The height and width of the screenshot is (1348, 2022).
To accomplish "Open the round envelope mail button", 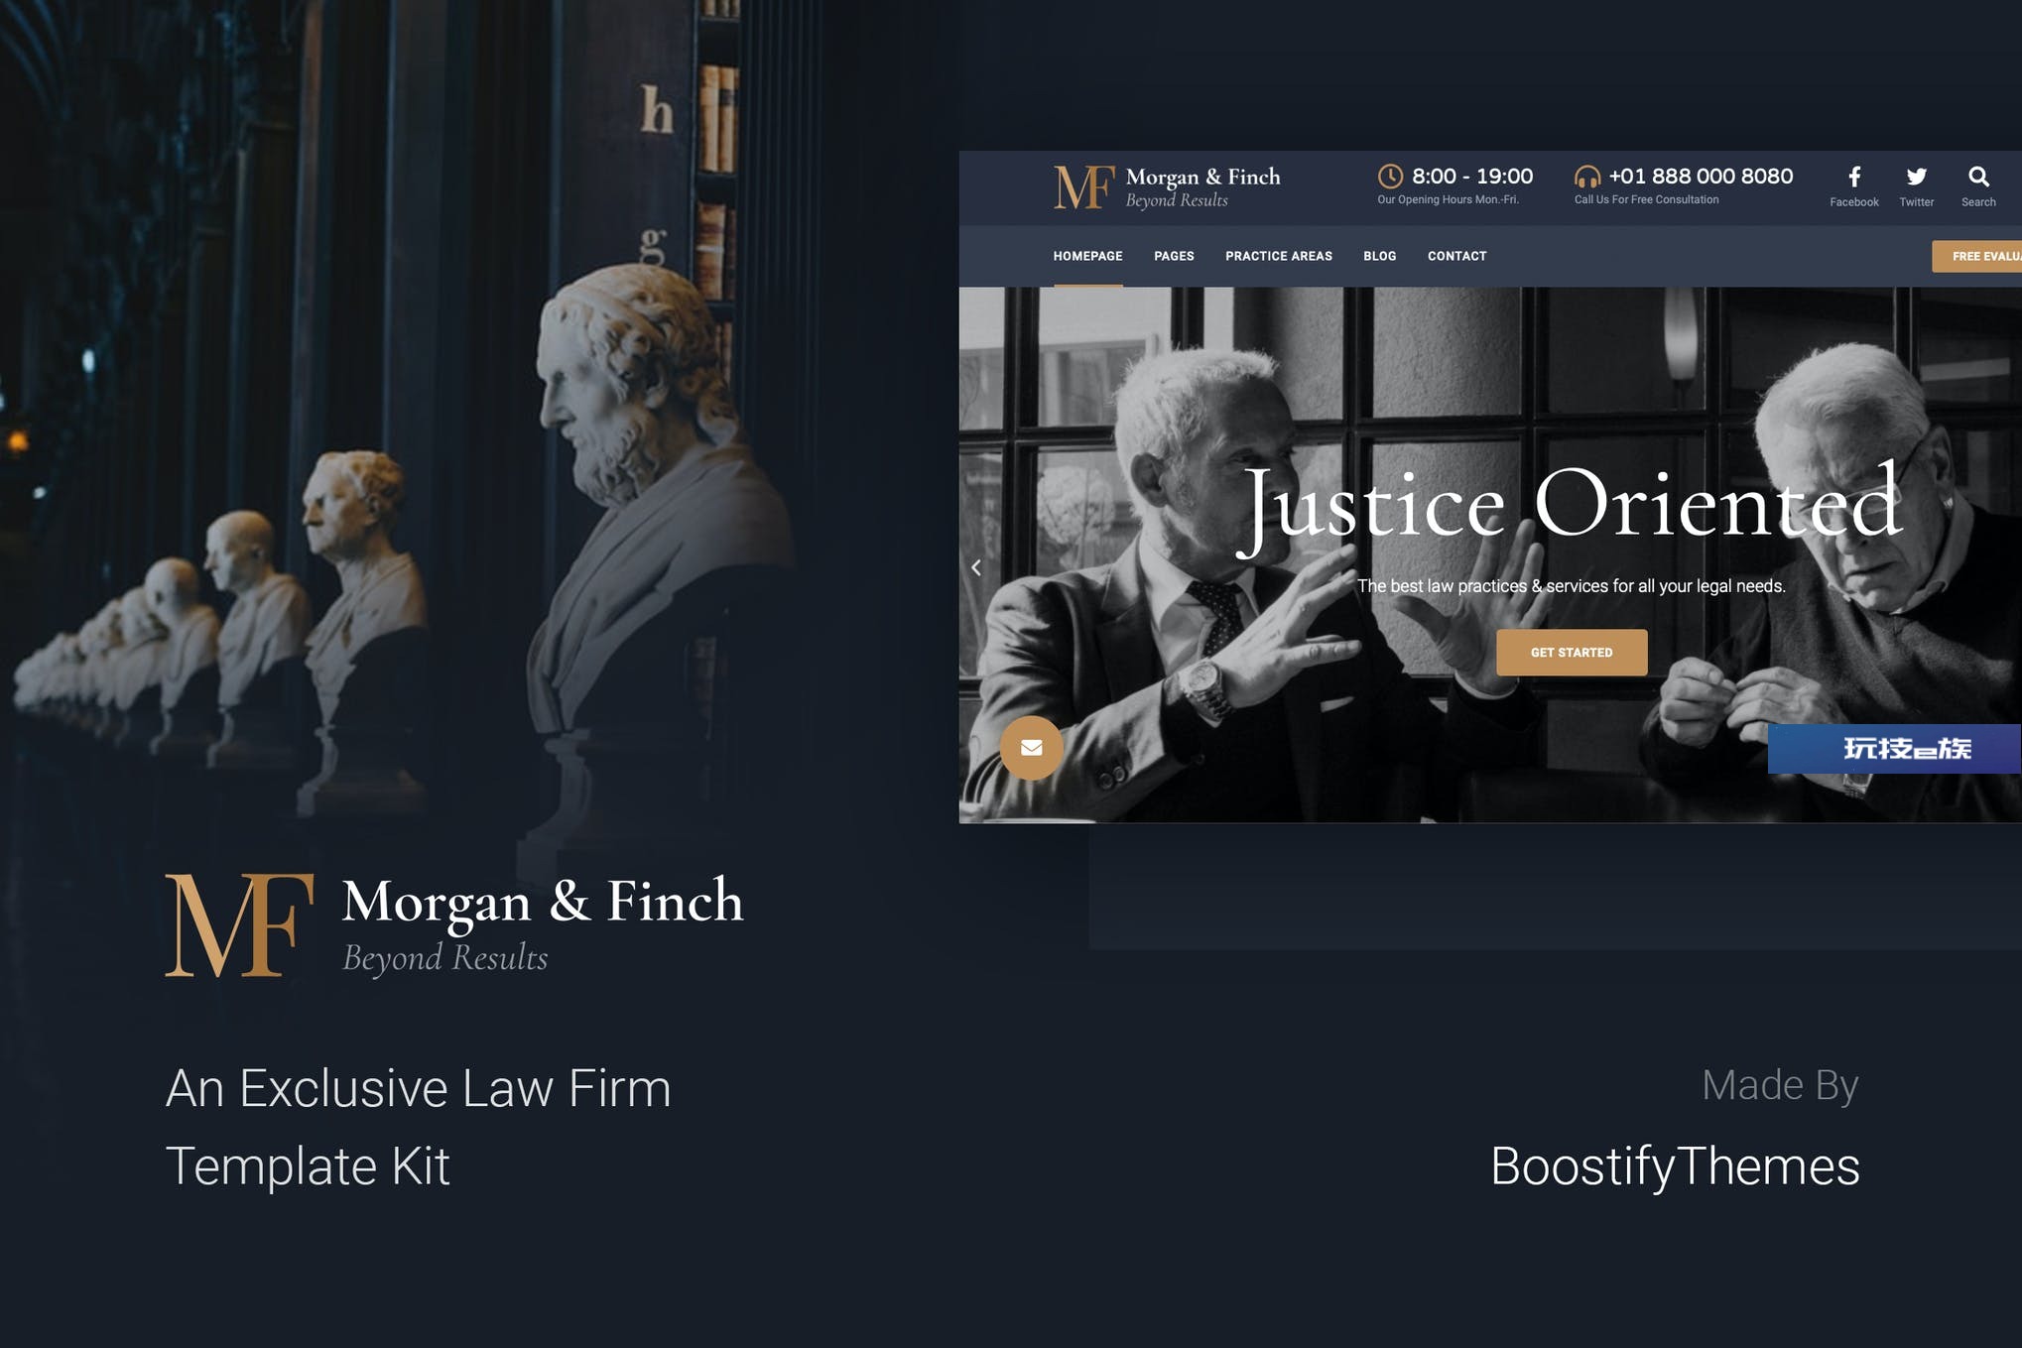I will 1031,748.
